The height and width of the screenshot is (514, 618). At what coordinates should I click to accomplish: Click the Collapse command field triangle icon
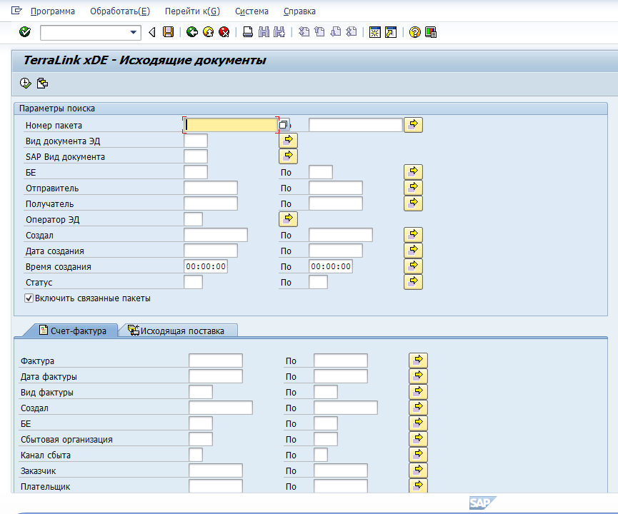(x=152, y=32)
